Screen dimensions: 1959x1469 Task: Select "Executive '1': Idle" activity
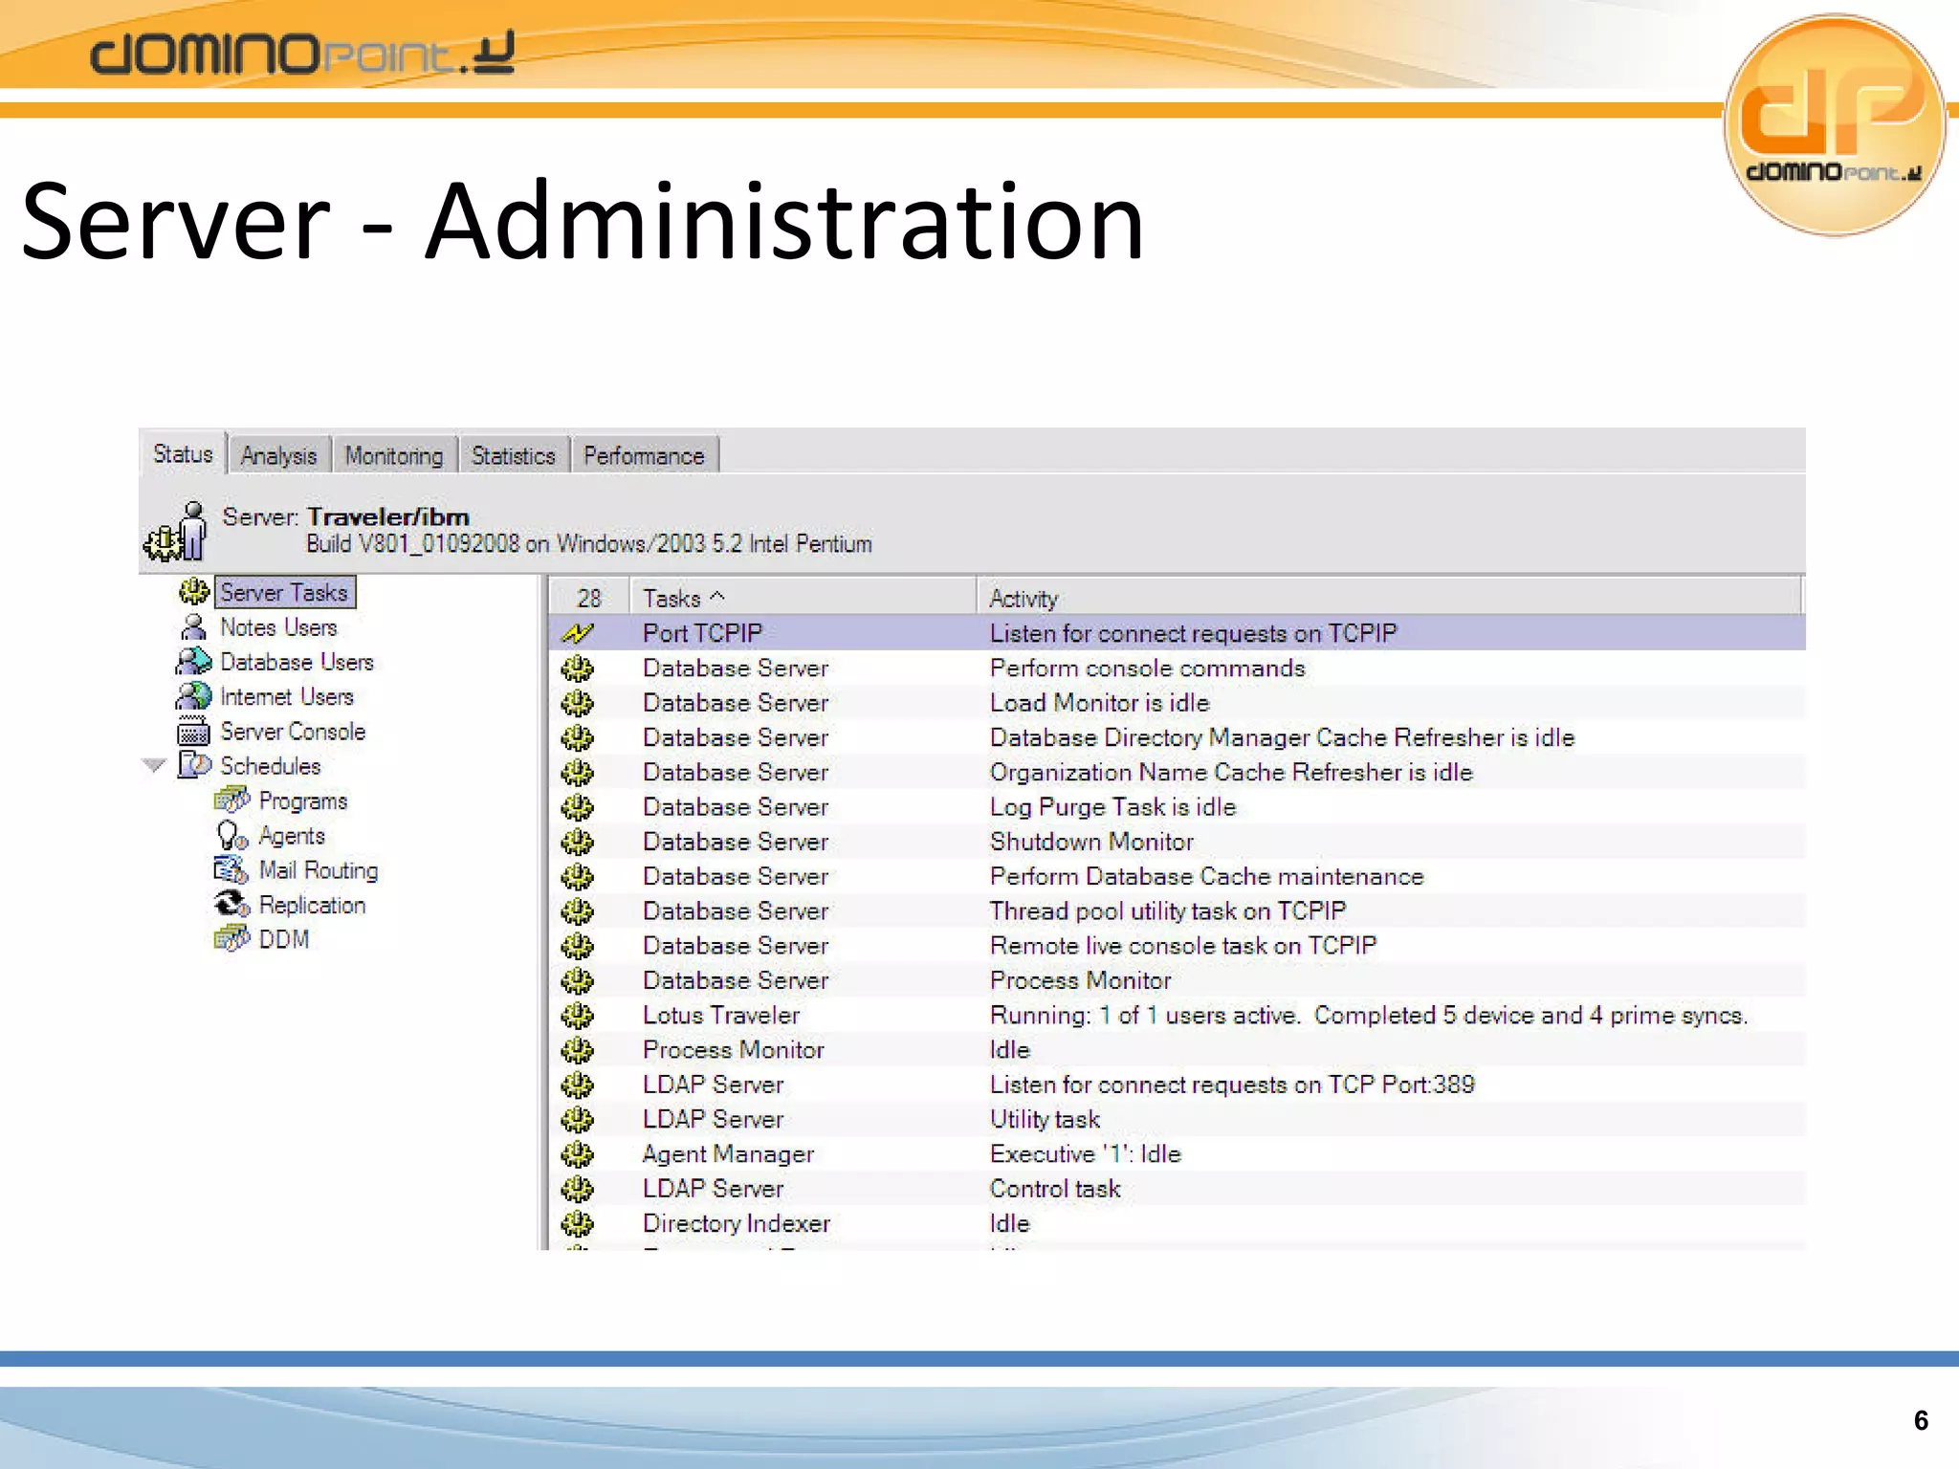(1086, 1154)
